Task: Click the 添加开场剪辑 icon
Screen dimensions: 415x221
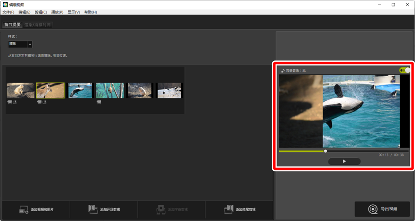Action: (92, 210)
